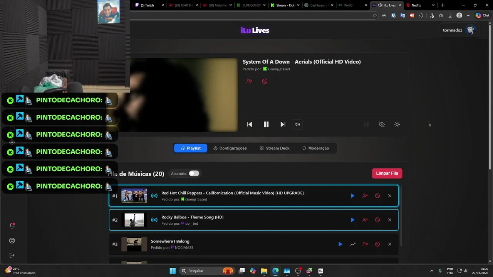Remove Rocky Balboa from queue
This screenshot has width=493, height=277.
(x=390, y=220)
